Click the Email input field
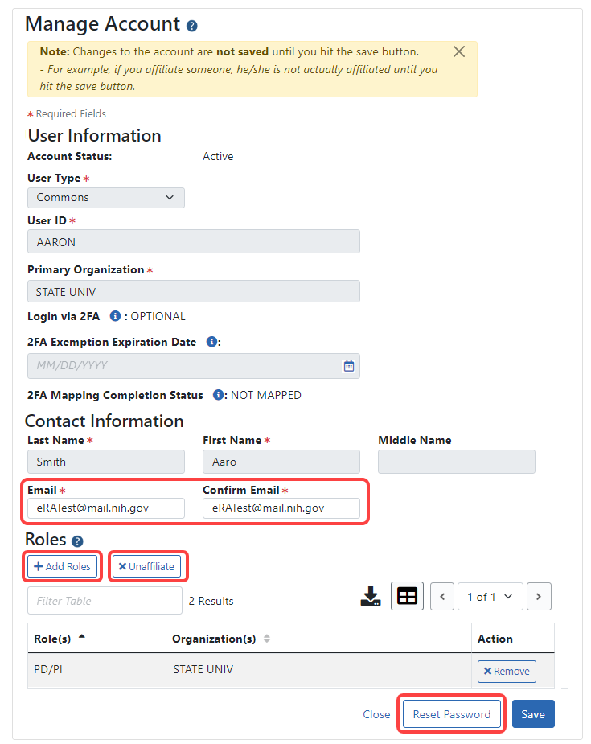This screenshot has height=744, width=591. click(x=106, y=508)
